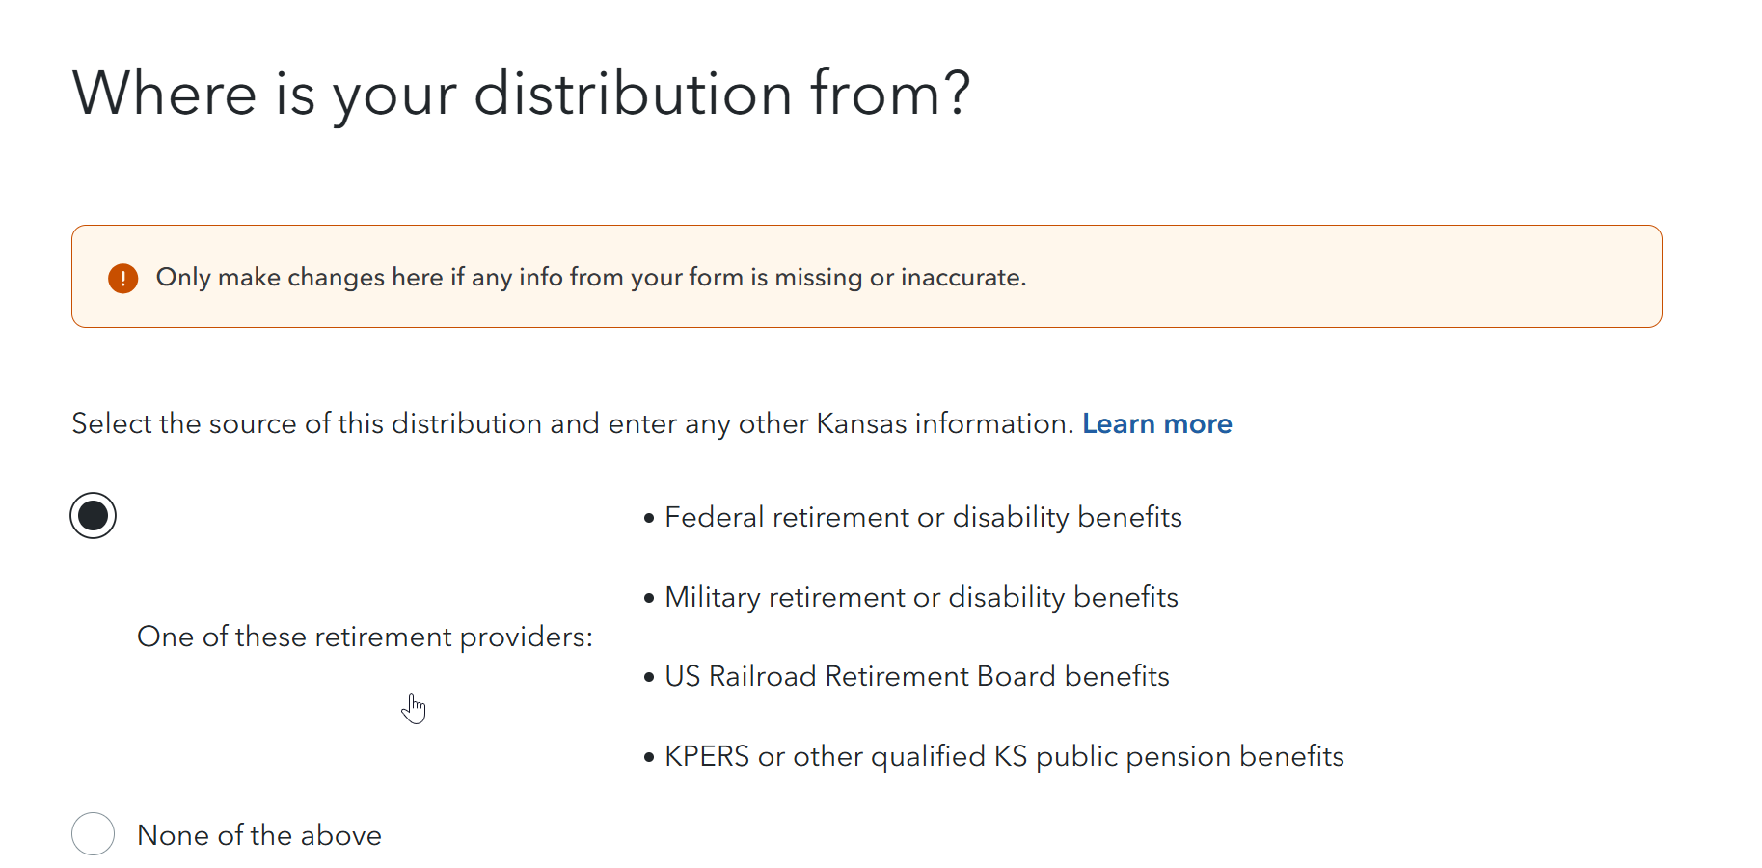Click the bullet dot before KPERS
Screen dimensions: 1762x868
click(x=649, y=758)
